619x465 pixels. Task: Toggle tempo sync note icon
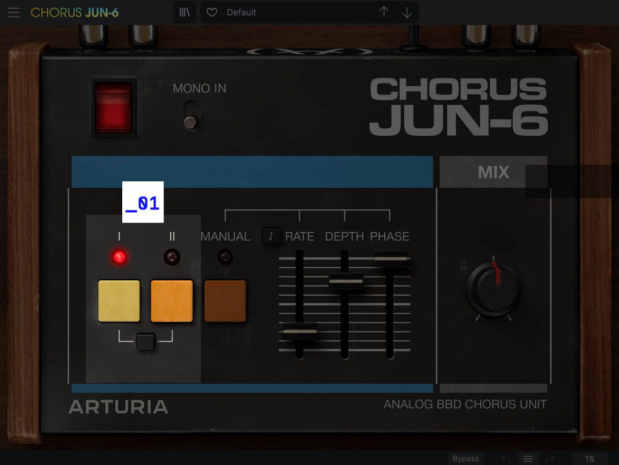[271, 236]
